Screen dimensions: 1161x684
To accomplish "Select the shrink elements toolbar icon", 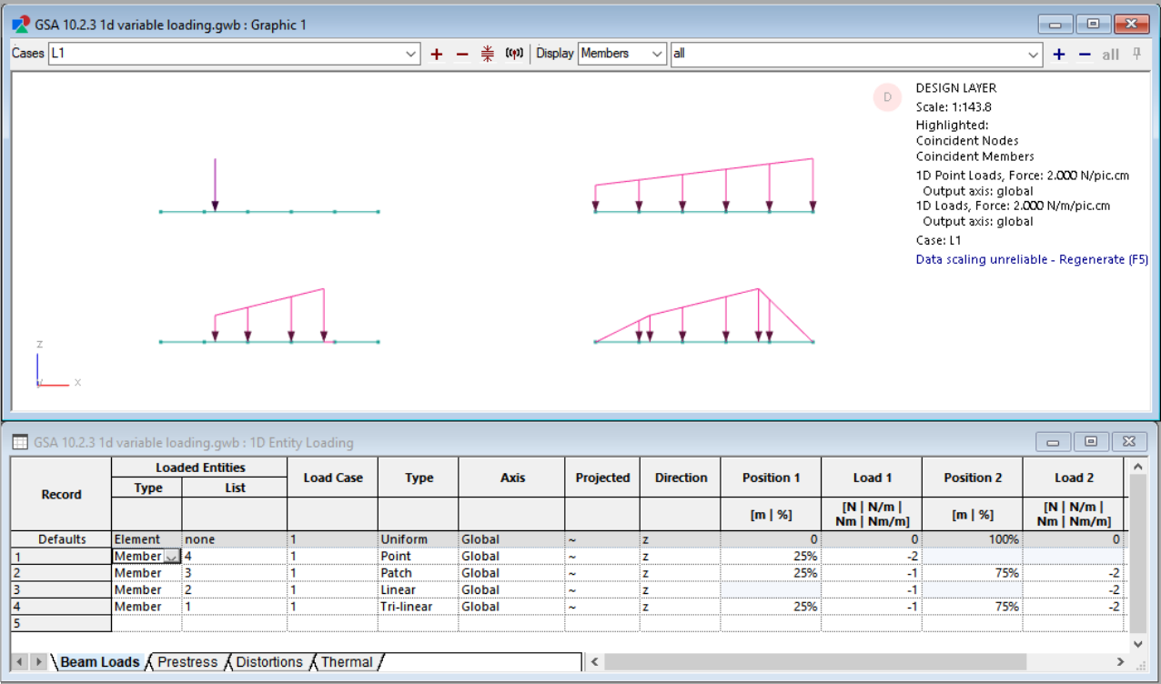I will [x=487, y=54].
